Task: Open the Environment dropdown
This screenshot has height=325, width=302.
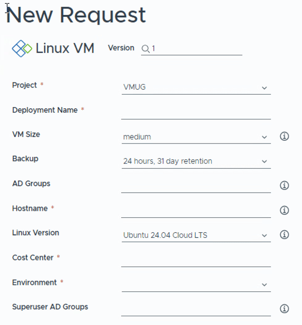Action: tap(196, 285)
